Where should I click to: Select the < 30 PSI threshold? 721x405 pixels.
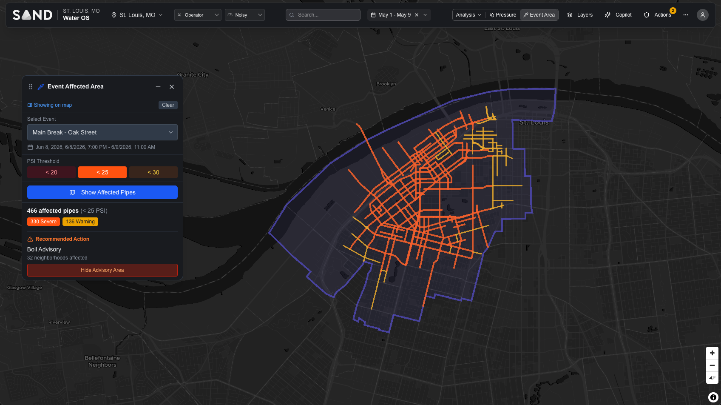tap(153, 172)
